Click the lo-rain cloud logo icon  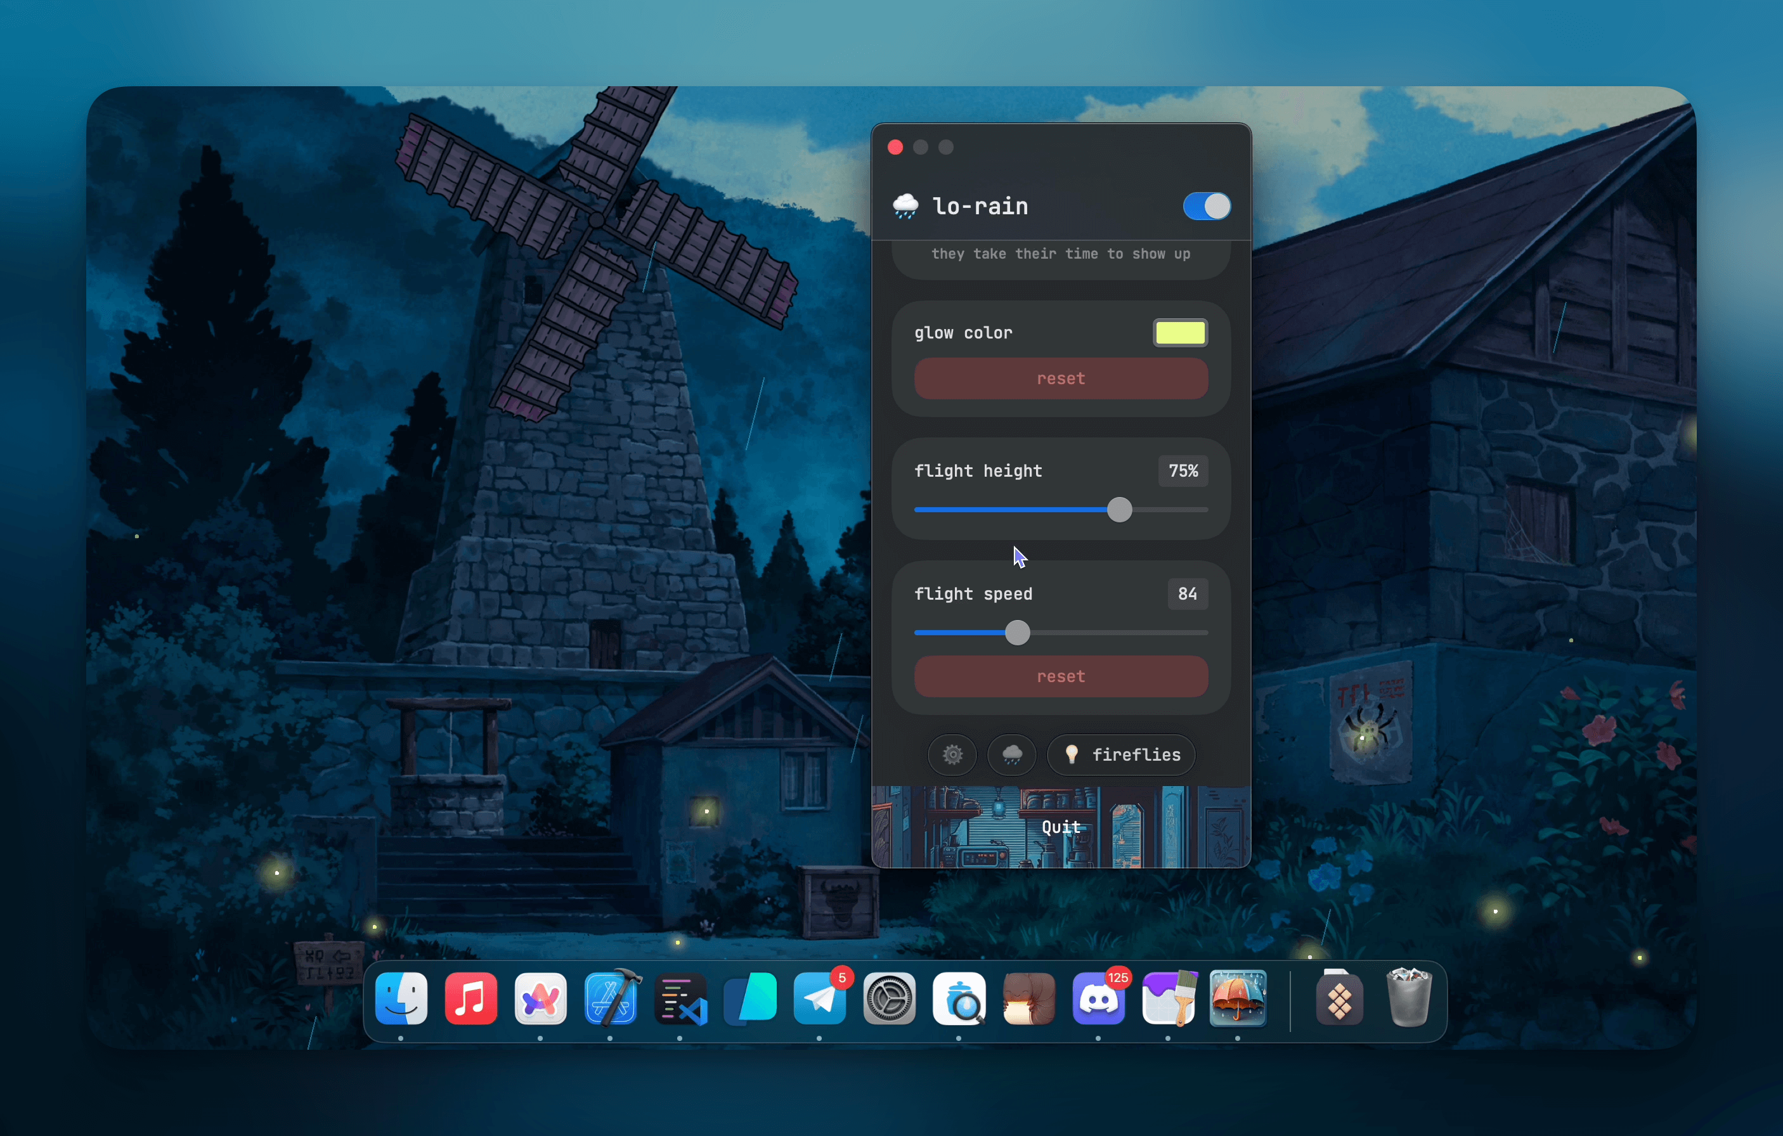pos(905,206)
